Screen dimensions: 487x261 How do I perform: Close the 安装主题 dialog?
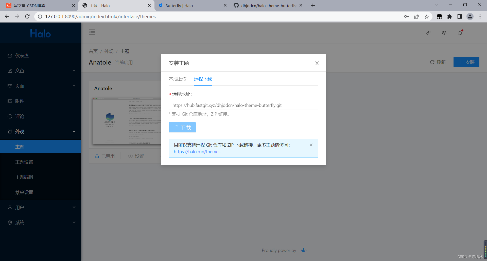317,63
